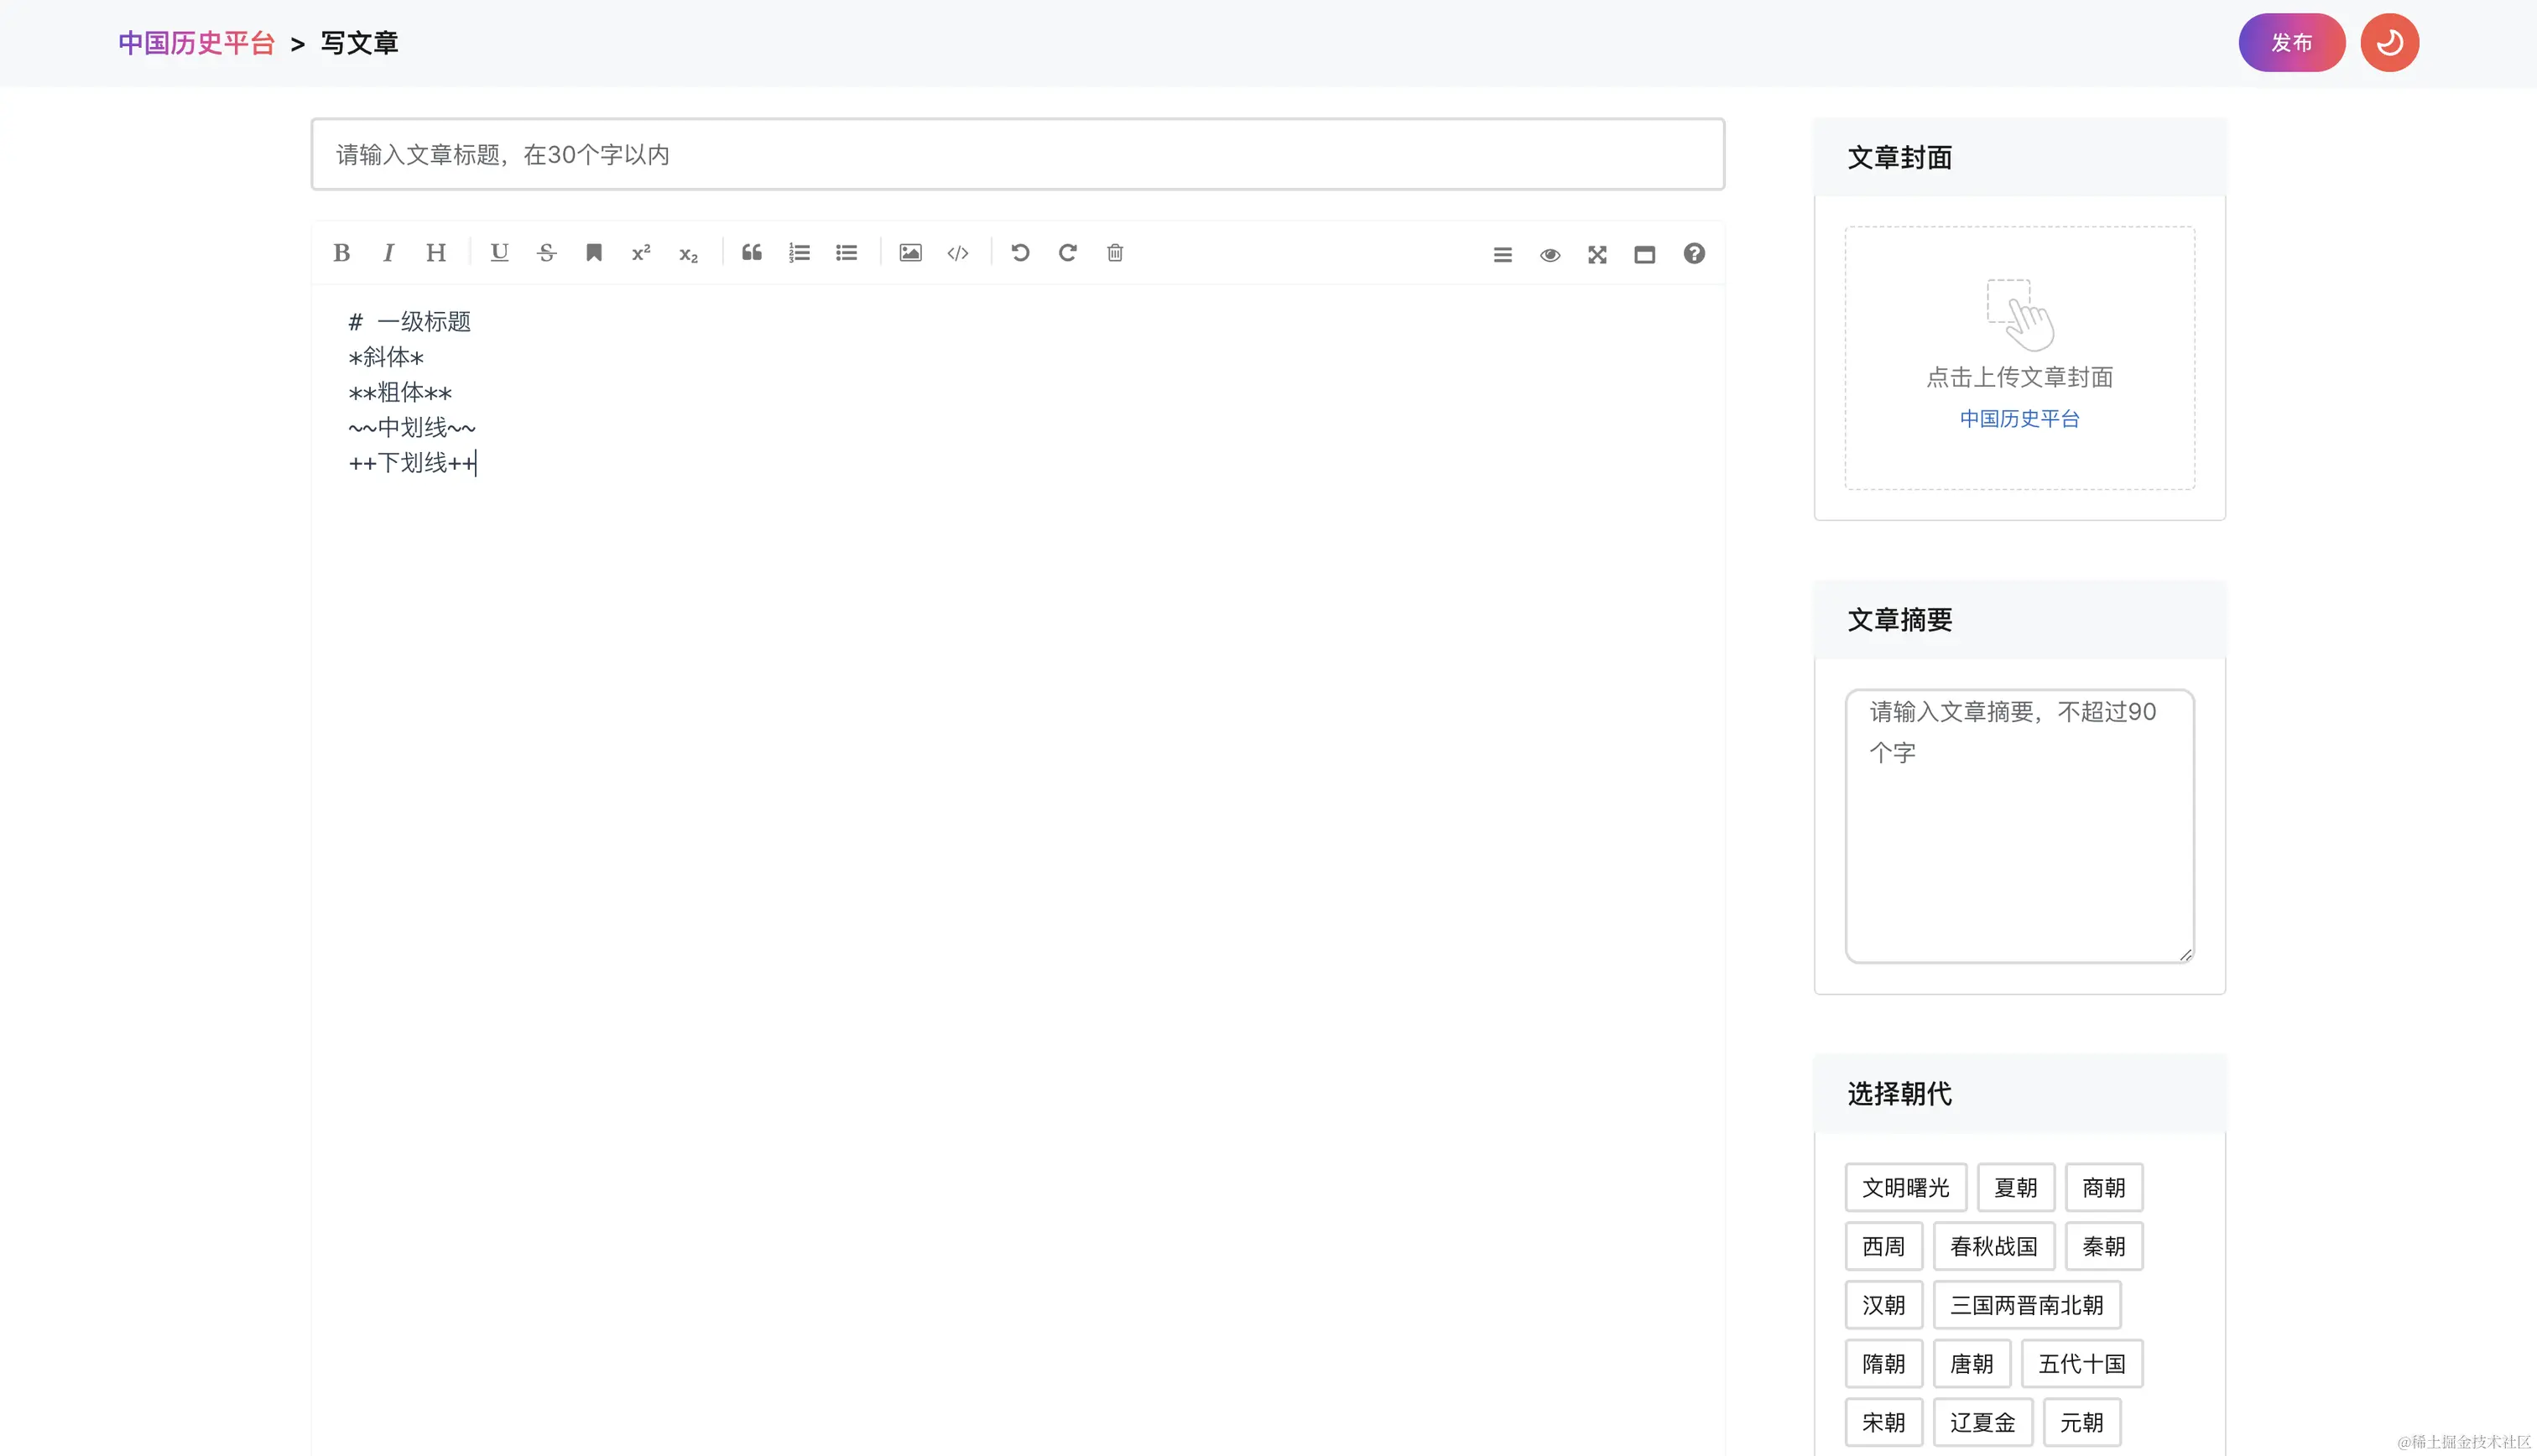Image resolution: width=2537 pixels, height=1456 pixels.
Task: Apply an ordered list
Action: [x=799, y=253]
